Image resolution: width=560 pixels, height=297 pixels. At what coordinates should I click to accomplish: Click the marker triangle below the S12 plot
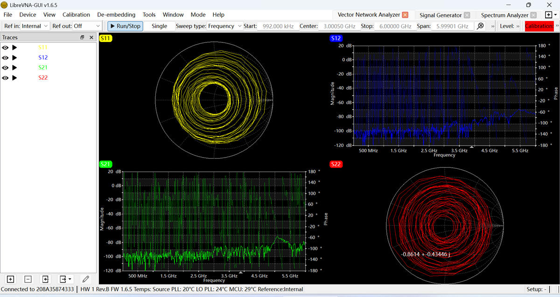point(472,147)
